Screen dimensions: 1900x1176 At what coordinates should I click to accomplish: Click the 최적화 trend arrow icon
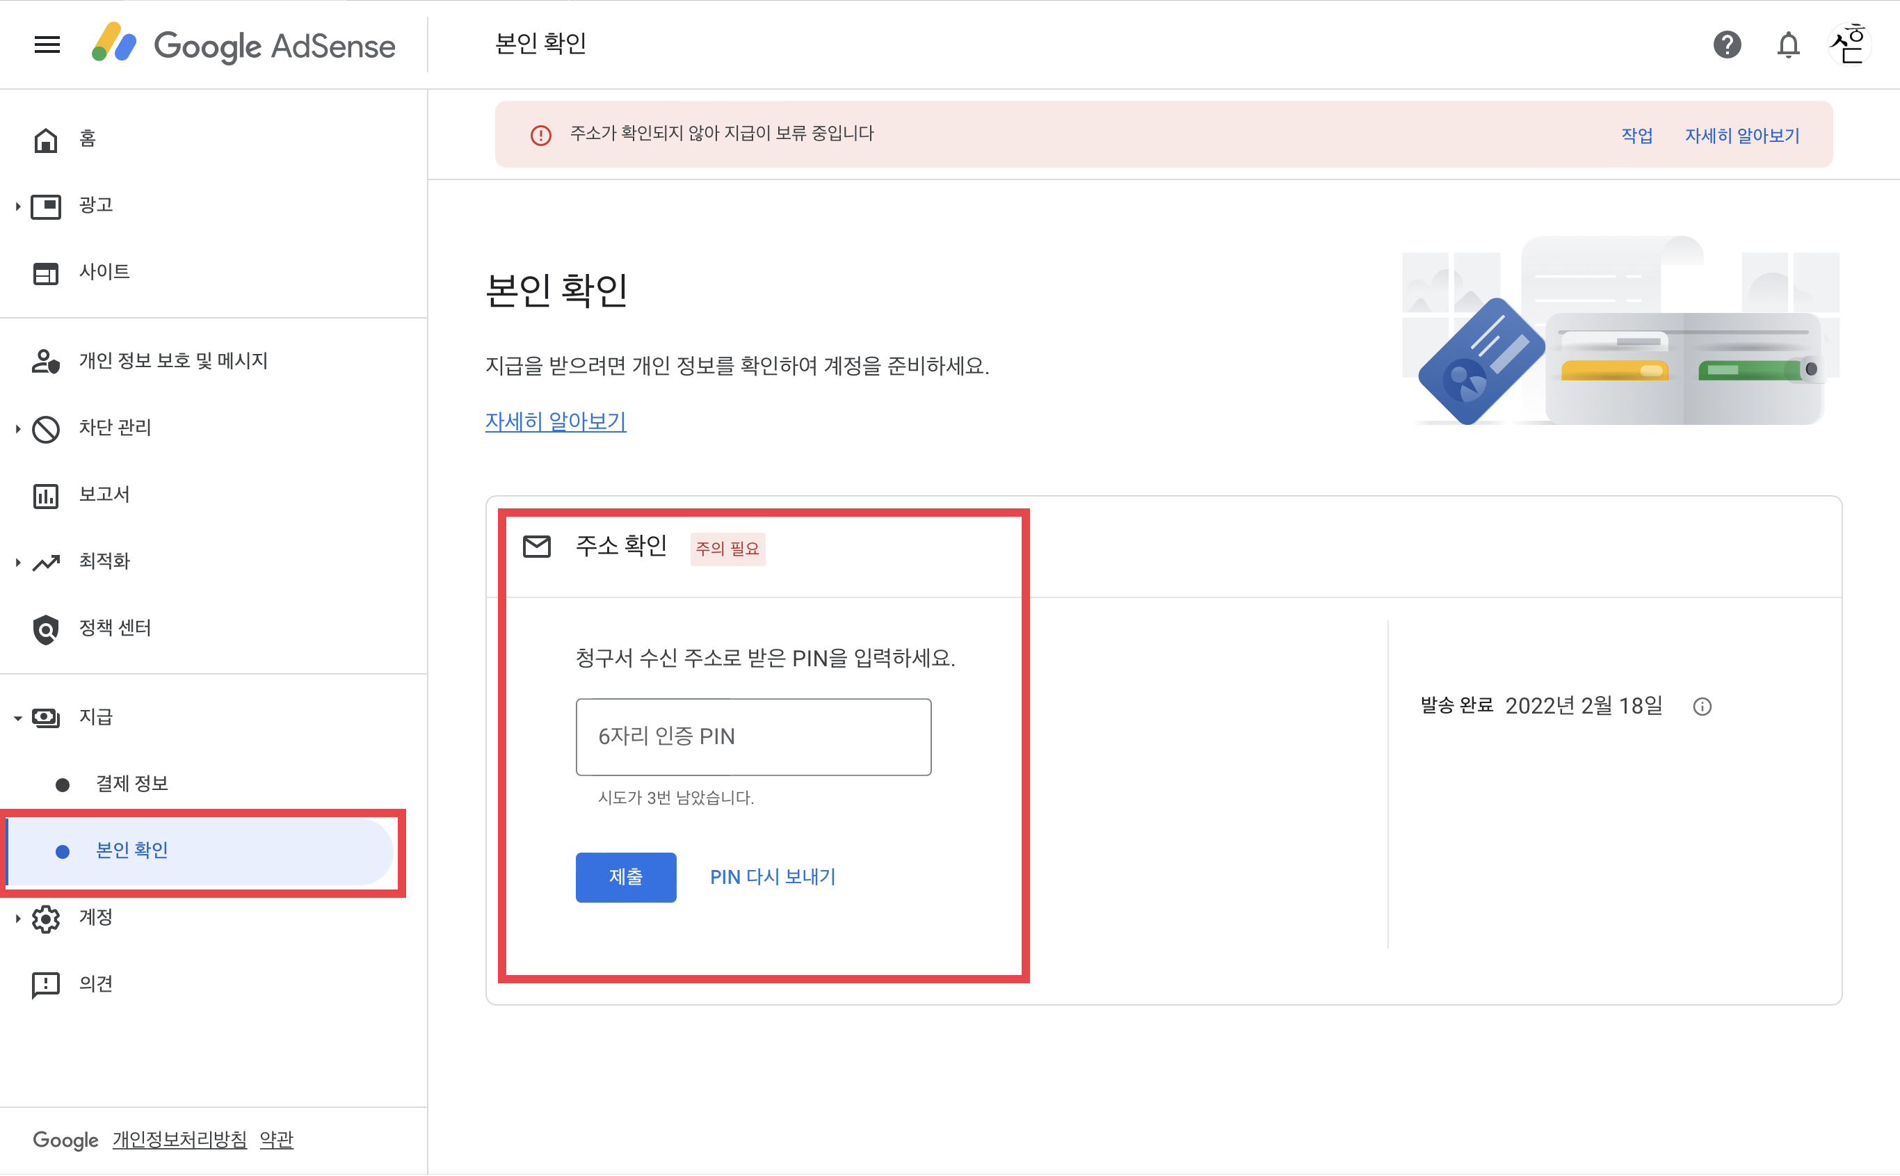(x=46, y=563)
